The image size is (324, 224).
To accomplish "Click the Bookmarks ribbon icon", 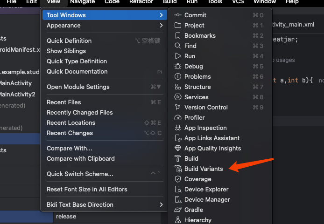I will click(177, 35).
